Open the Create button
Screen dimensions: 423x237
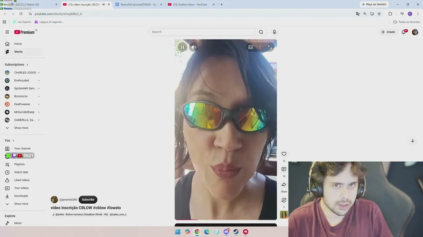coord(388,32)
